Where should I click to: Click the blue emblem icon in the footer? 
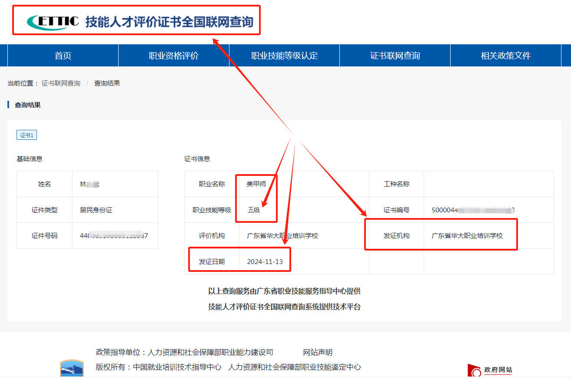tap(72, 368)
